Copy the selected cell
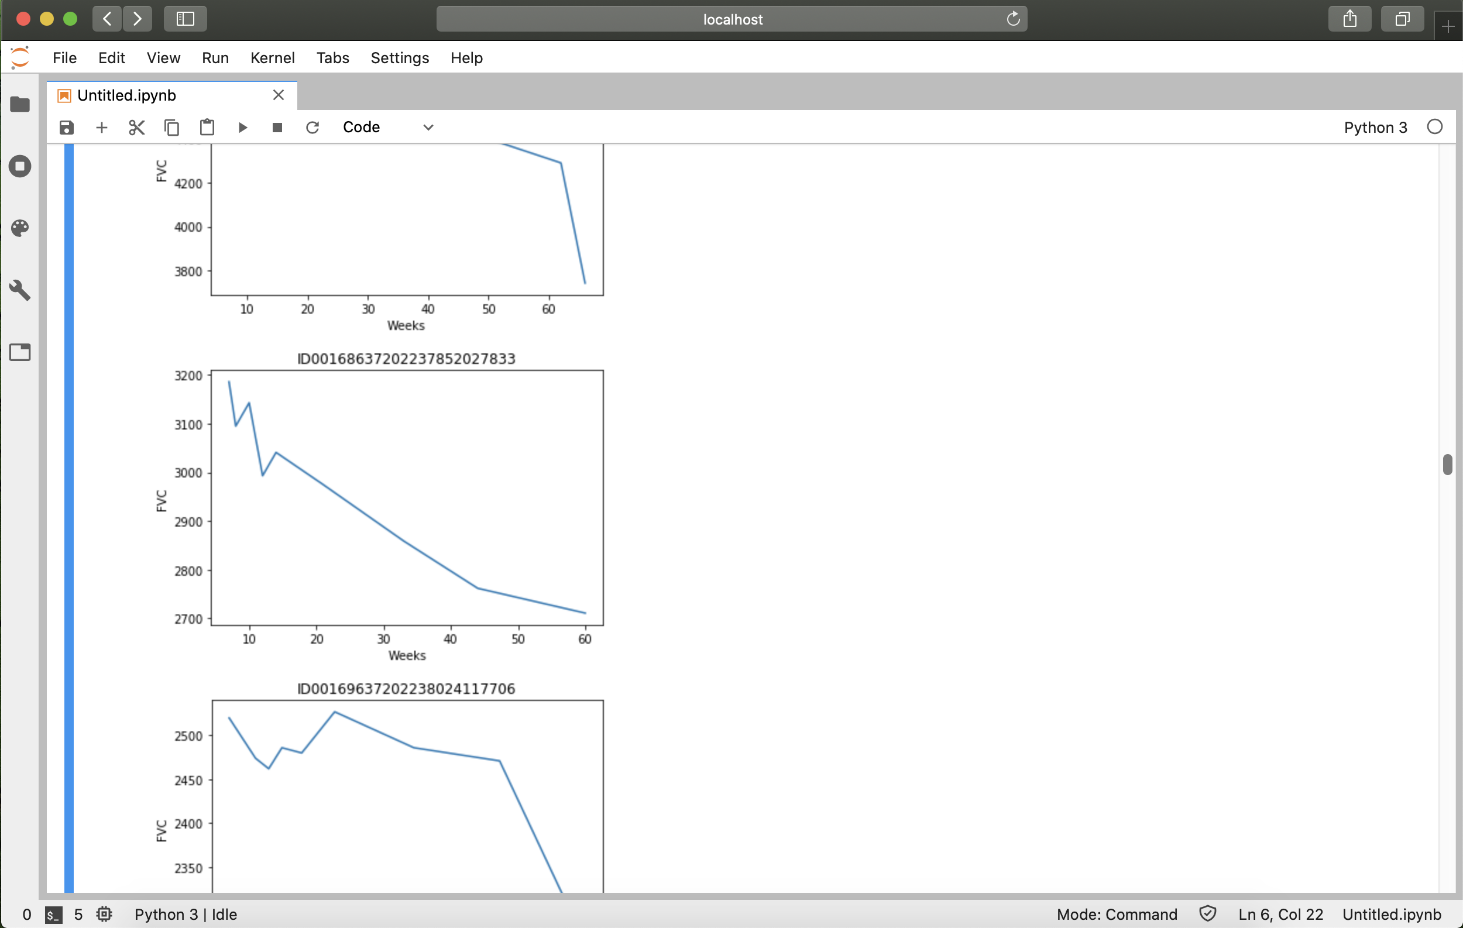Viewport: 1463px width, 928px height. click(x=172, y=128)
